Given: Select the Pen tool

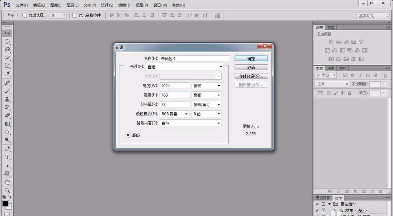Looking at the screenshot, I should pyautogui.click(x=7, y=149).
